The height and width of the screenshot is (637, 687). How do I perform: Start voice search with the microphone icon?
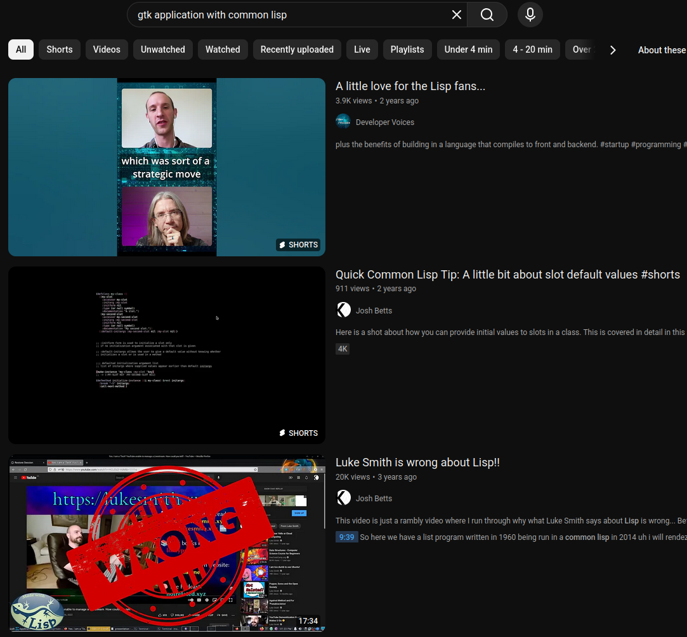click(x=530, y=15)
